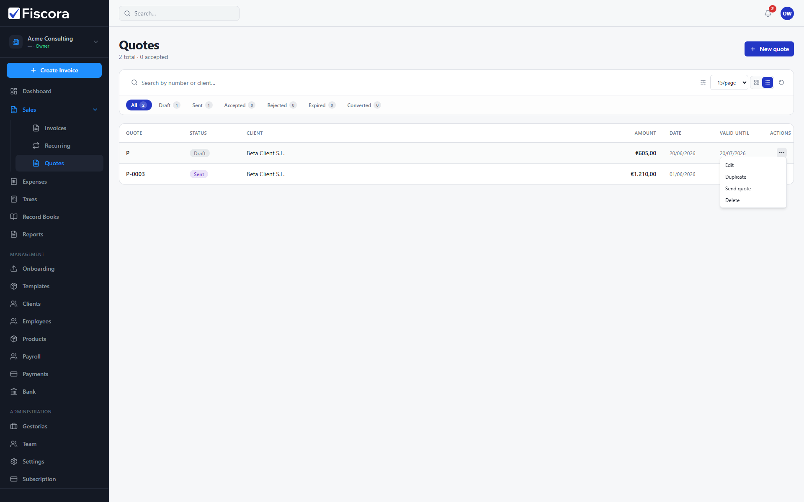Viewport: 804px width, 502px height.
Task: Open the notifications bell
Action: 768,13
